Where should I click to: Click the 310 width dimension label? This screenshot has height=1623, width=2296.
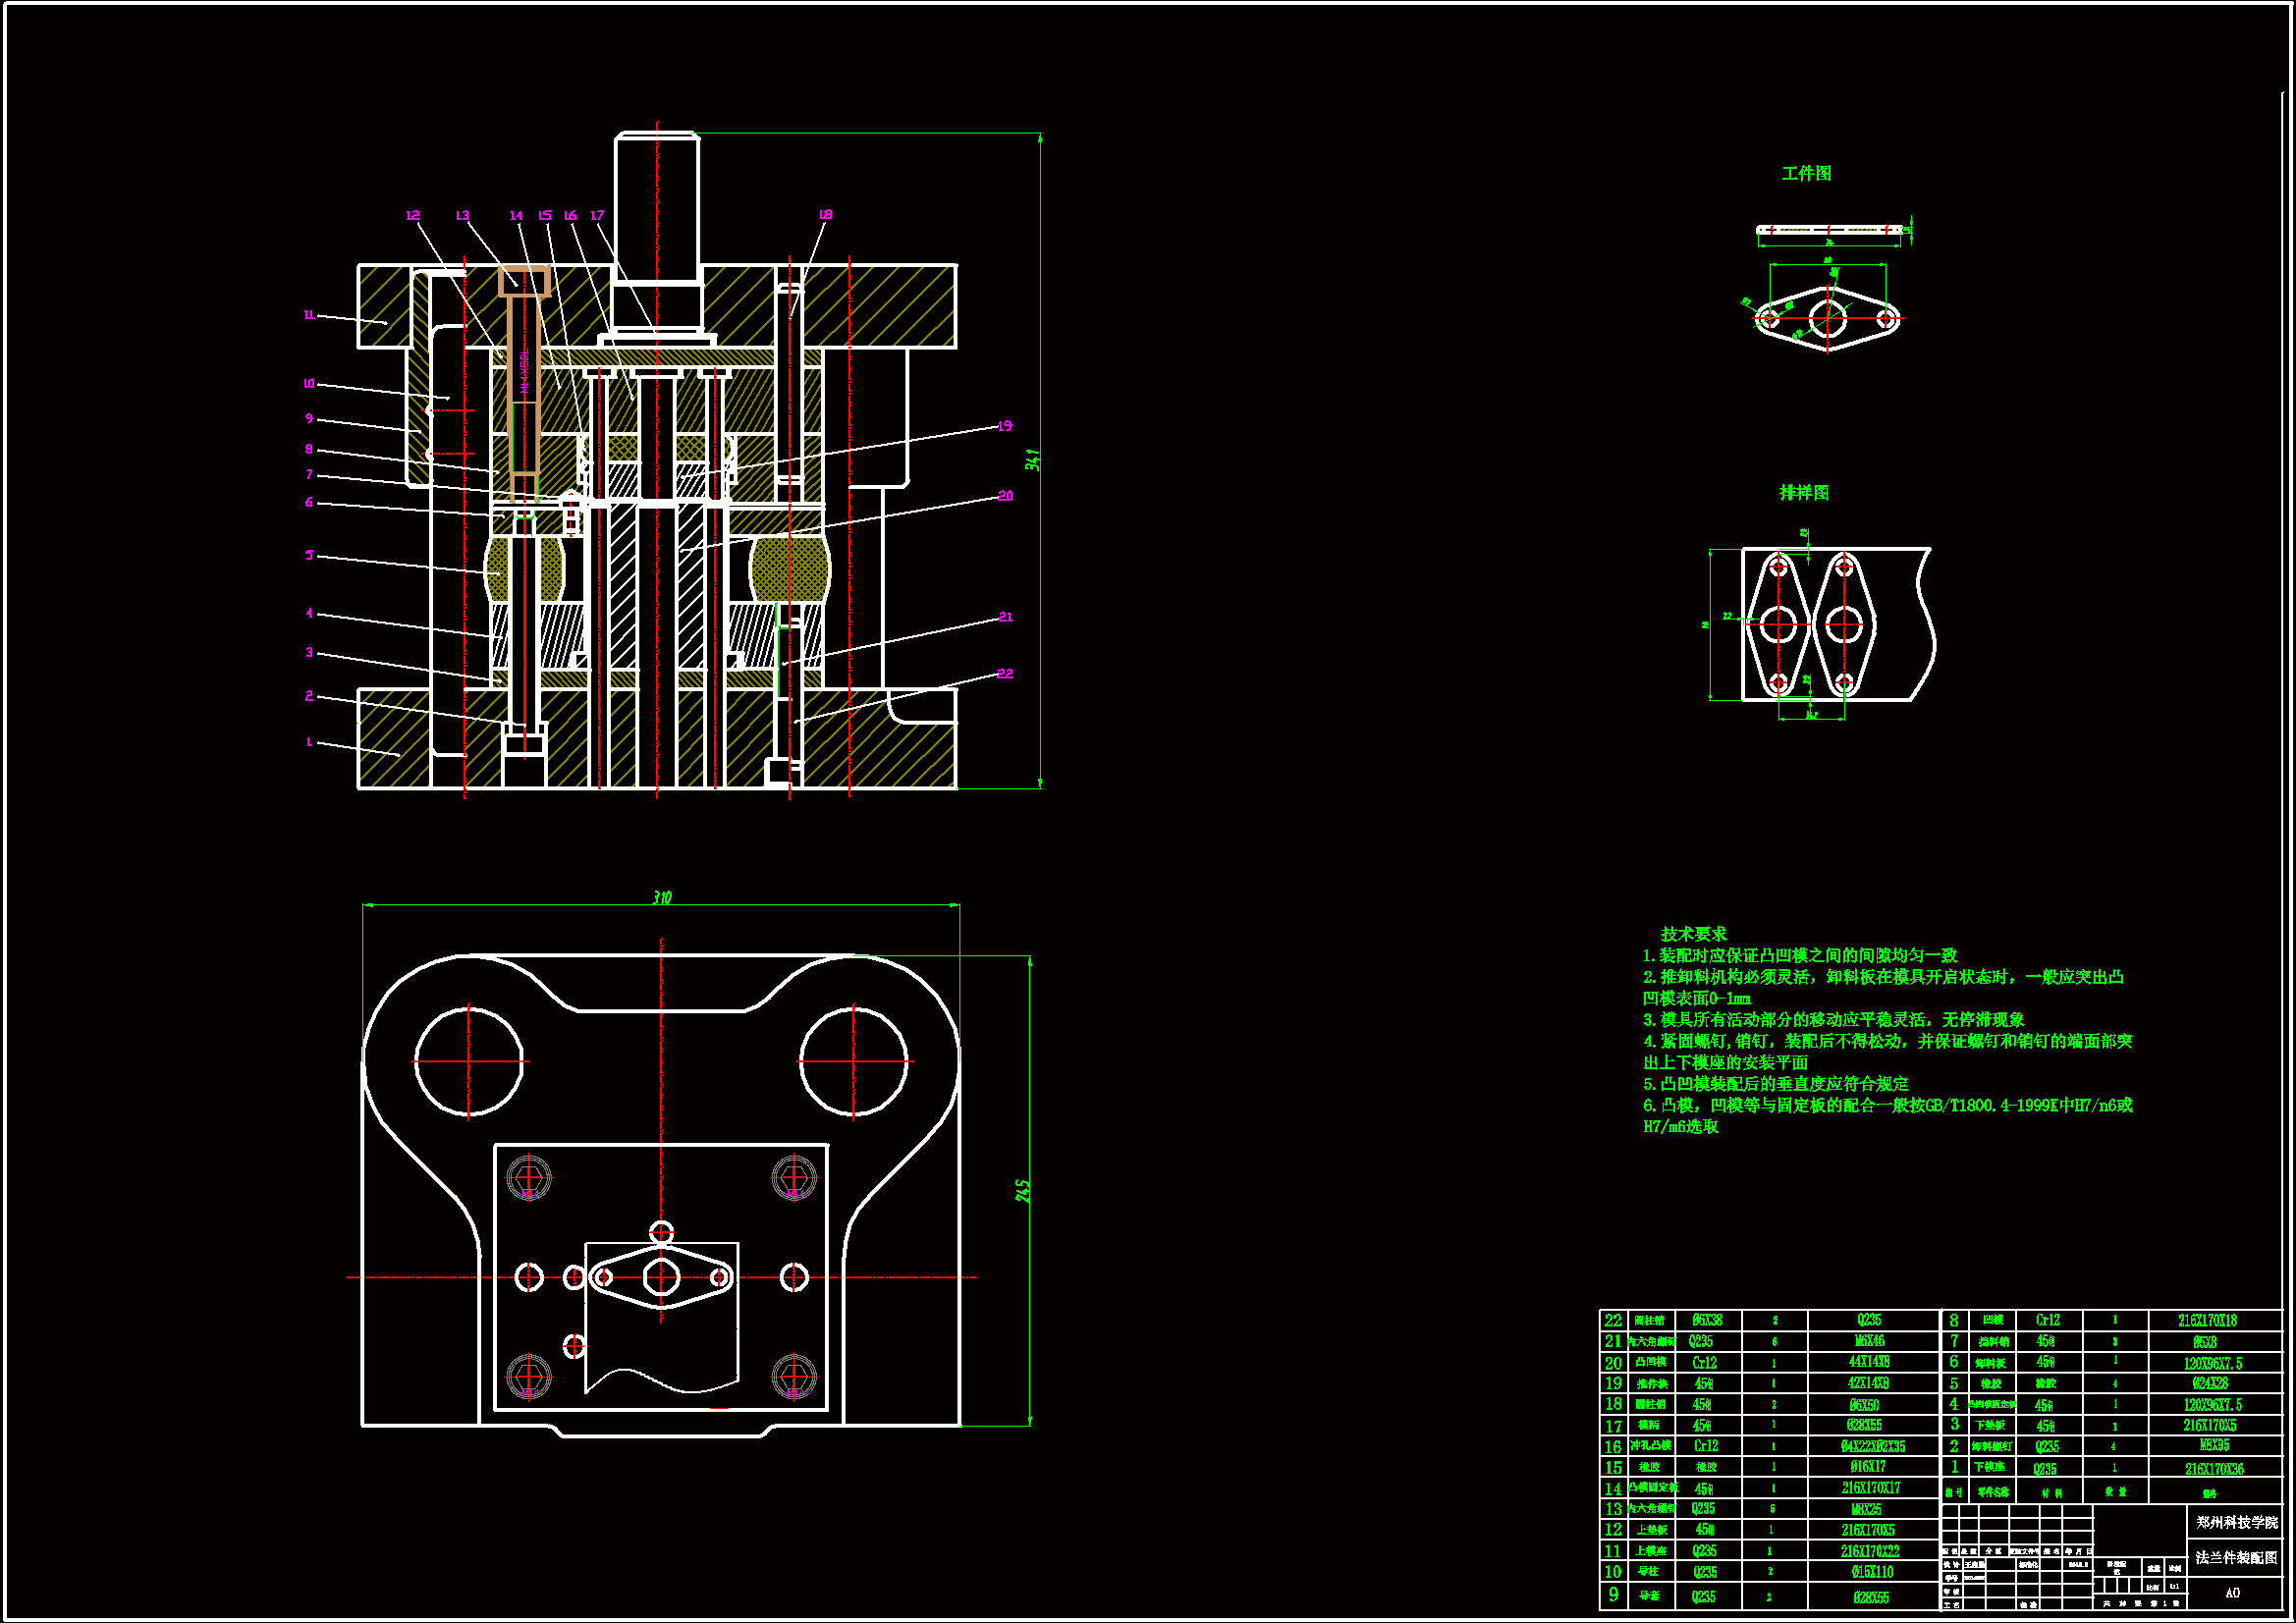pos(662,897)
